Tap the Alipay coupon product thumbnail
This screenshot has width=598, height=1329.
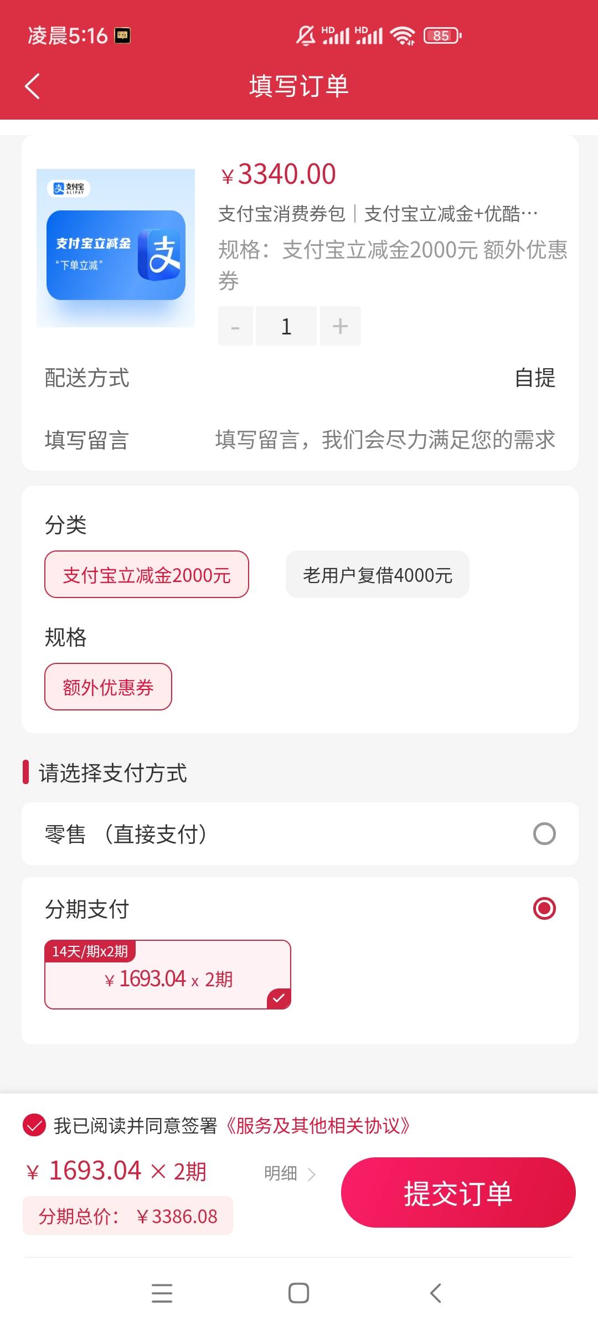click(x=116, y=248)
